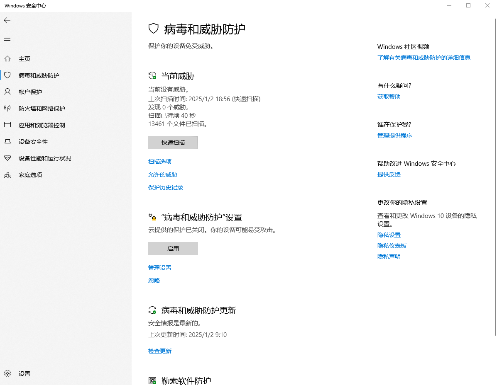
Task: Open the 管理设置 link
Action: (x=160, y=268)
